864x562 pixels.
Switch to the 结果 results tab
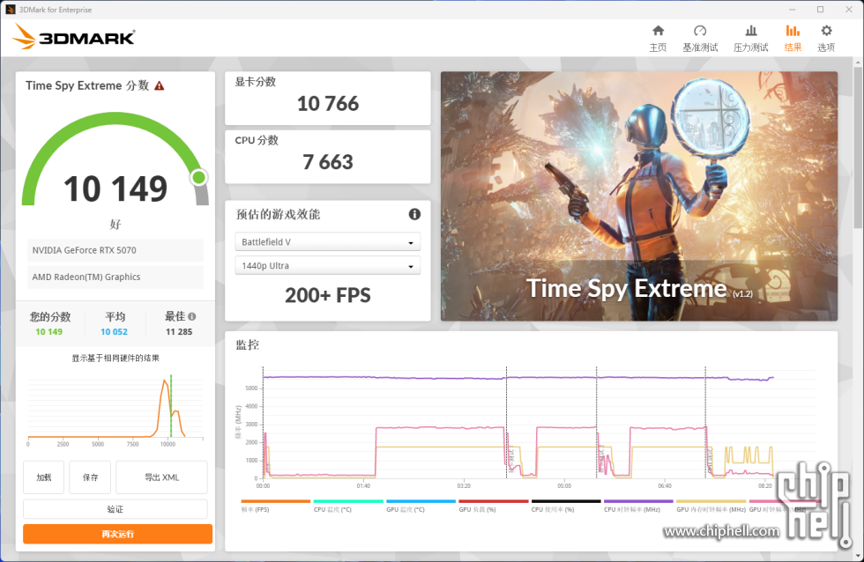click(793, 38)
